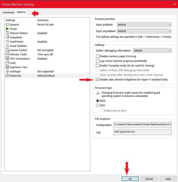Image resolution: width=178 pixels, height=182 pixels.
Task: Click the Settings column header
Action: coord(10,20)
